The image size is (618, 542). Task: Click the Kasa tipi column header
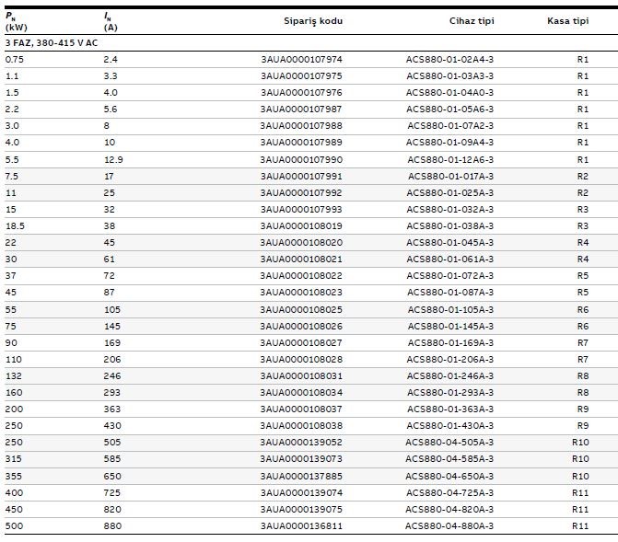[567, 21]
